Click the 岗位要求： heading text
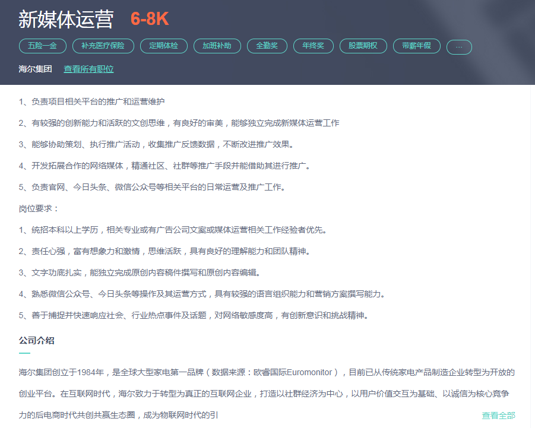The width and height of the screenshot is (535, 428). [39, 208]
